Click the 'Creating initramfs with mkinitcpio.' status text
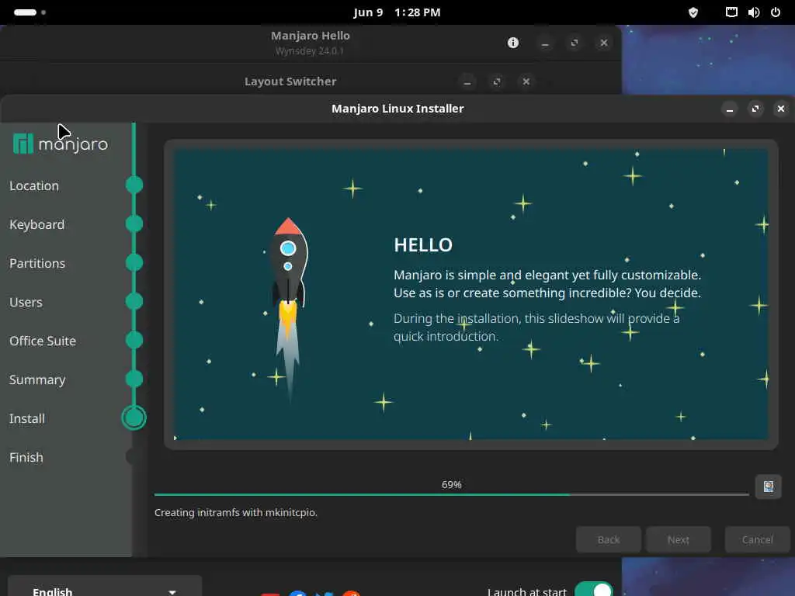The height and width of the screenshot is (596, 795). tap(236, 513)
